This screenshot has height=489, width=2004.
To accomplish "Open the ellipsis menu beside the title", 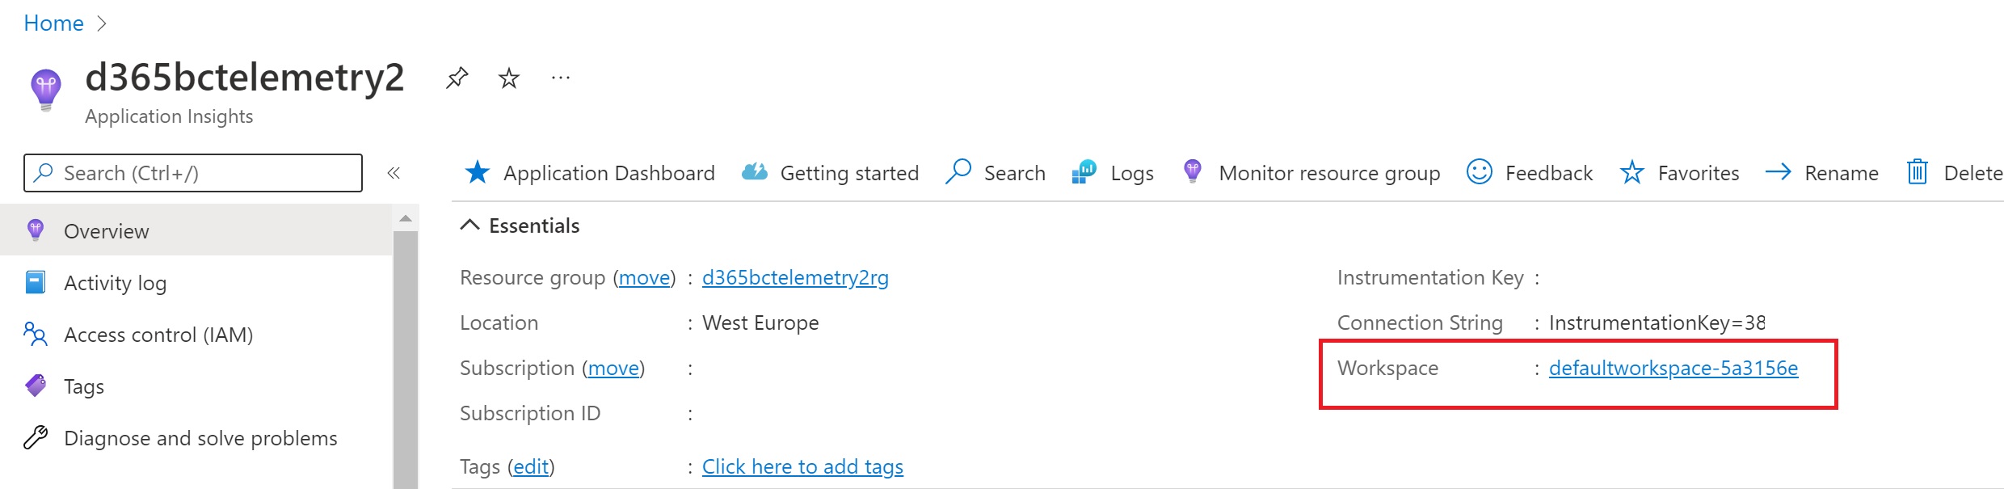I will click(x=560, y=78).
